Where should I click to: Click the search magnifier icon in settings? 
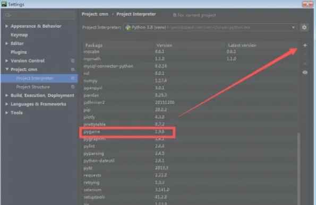pyautogui.click(x=8, y=15)
